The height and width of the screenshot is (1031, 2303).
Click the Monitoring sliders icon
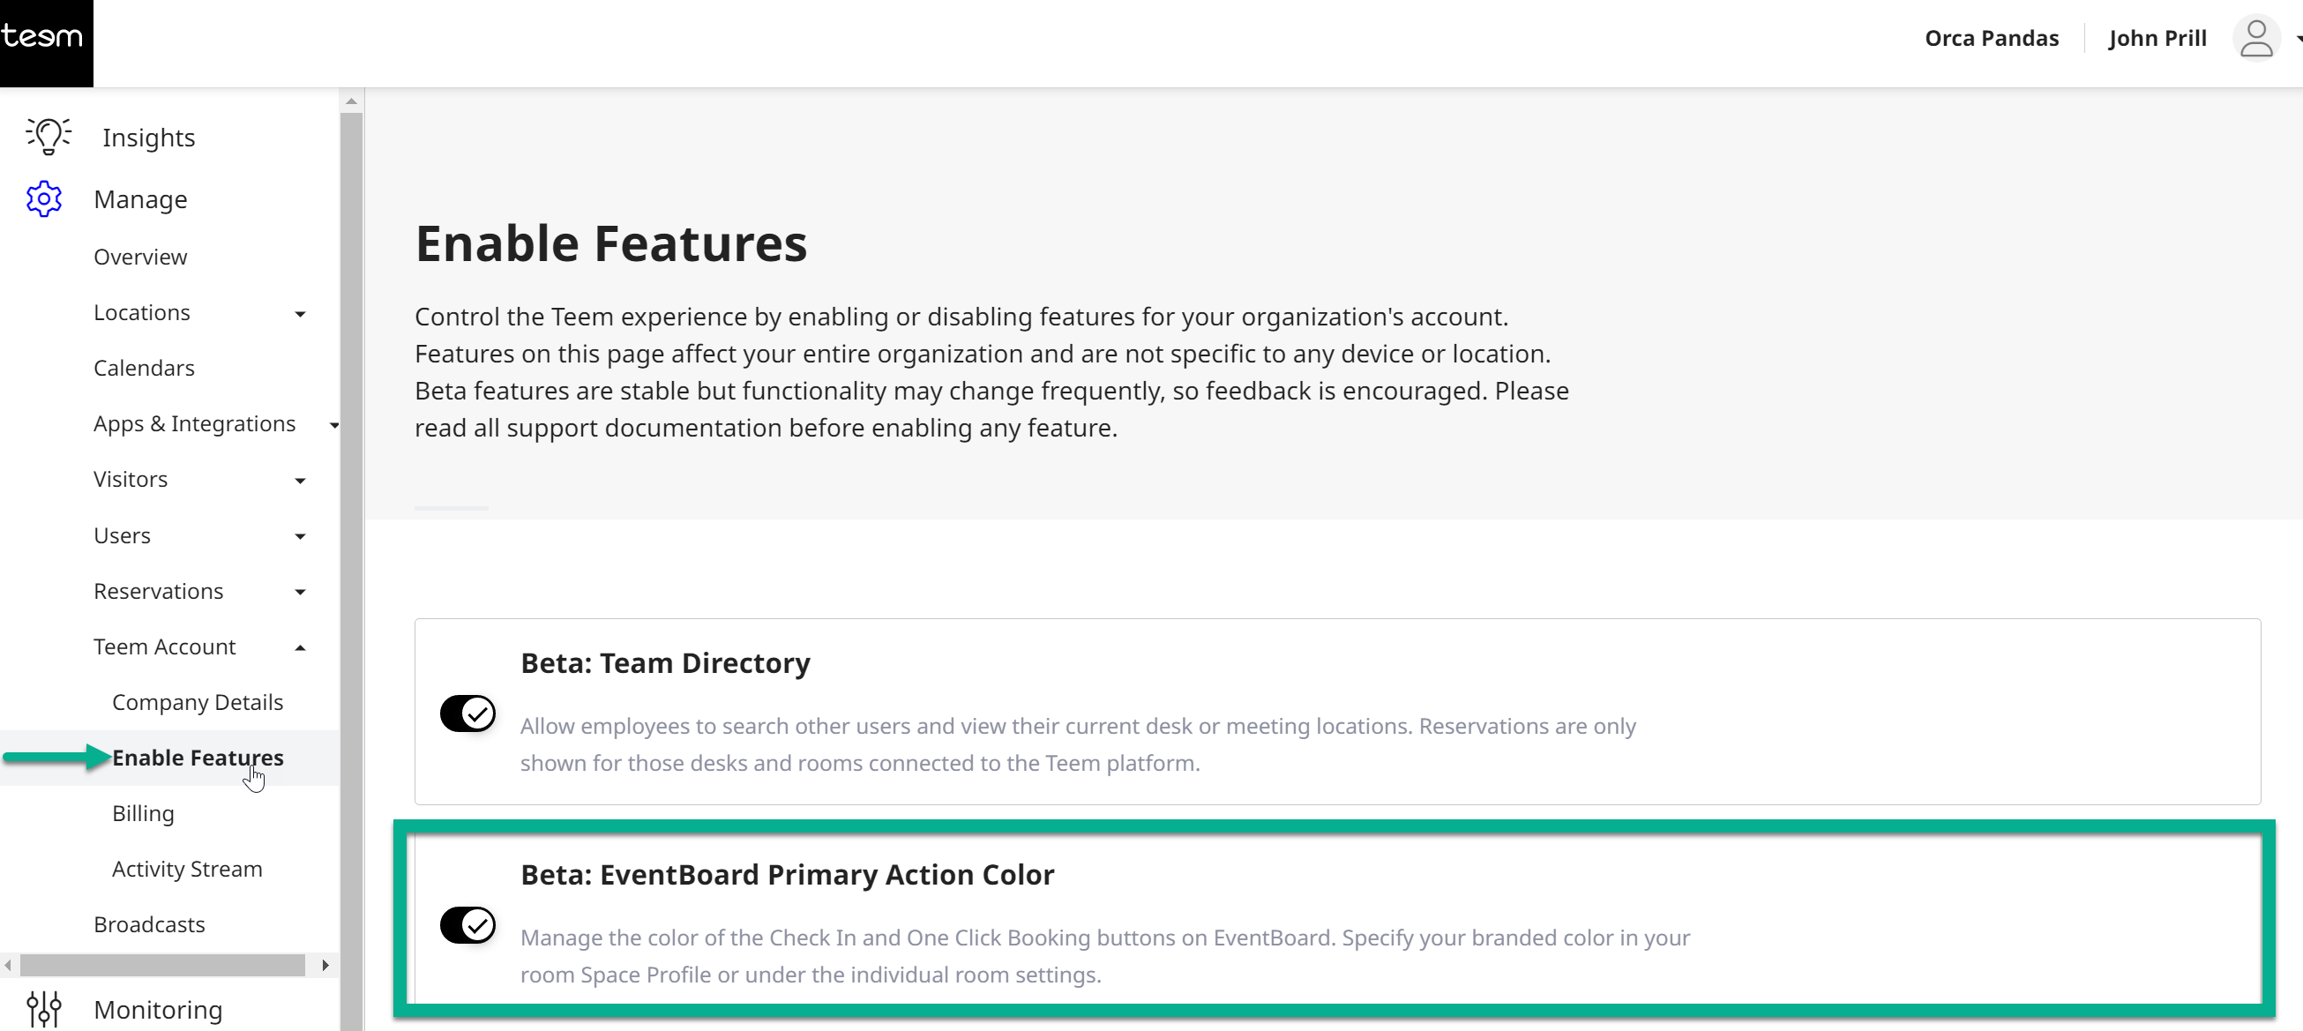coord(44,1010)
